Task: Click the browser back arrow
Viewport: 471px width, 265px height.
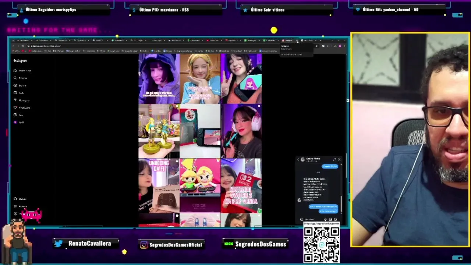Action: pyautogui.click(x=13, y=46)
